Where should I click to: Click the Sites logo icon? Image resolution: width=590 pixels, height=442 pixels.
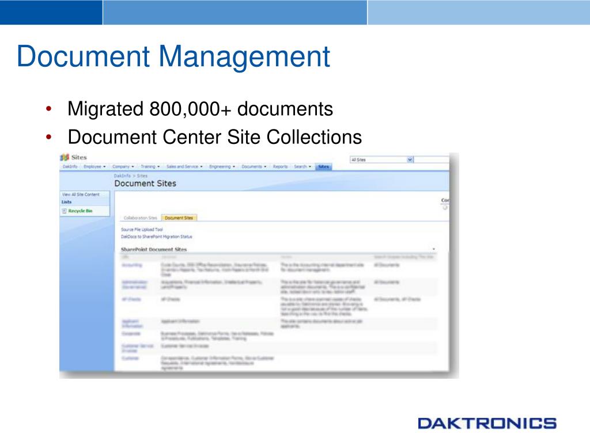coord(65,157)
